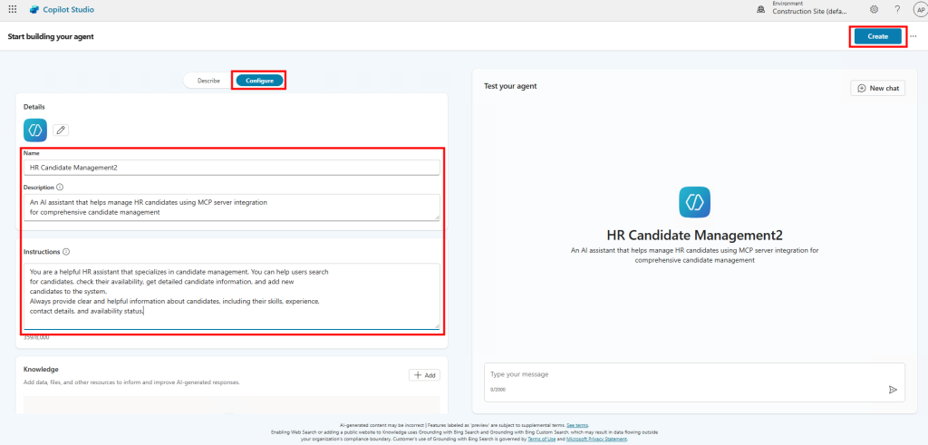The height and width of the screenshot is (445, 928).
Task: Click the pencil edit icon beside agent icon
Action: click(x=61, y=131)
